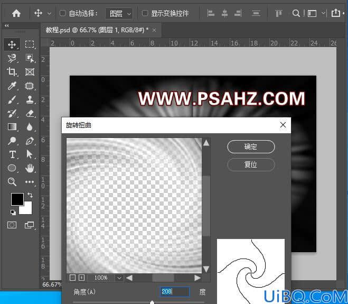
Task: Toggle Quick Mask mode
Action: [12, 225]
